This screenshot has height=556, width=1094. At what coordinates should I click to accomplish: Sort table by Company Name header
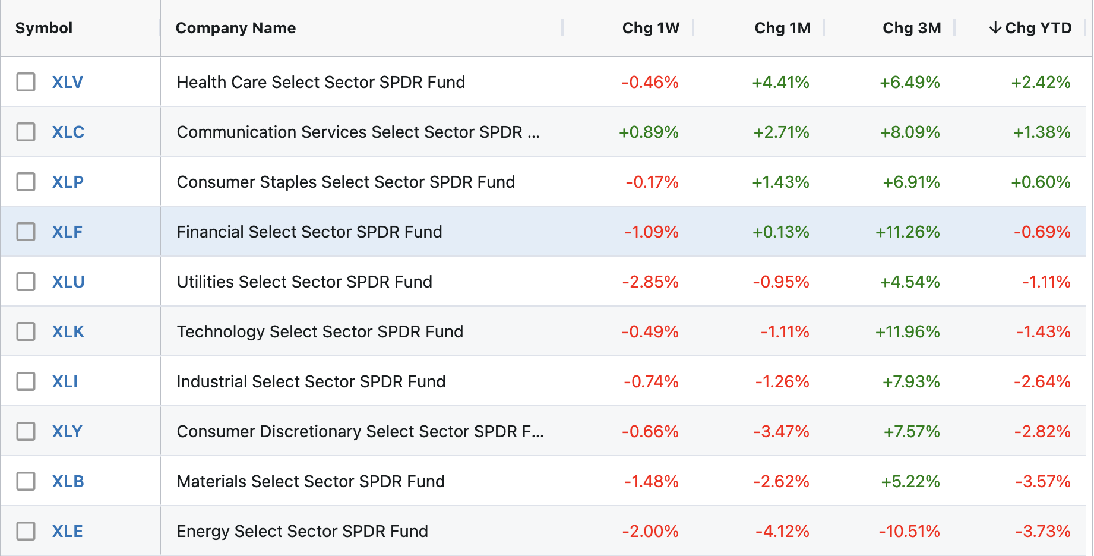point(235,27)
